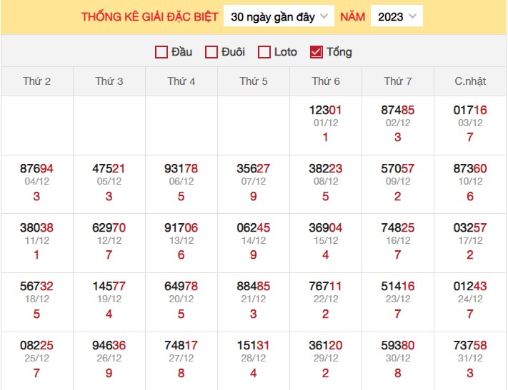
Task: Click the 87694 result for 04/12
Action: (37, 169)
